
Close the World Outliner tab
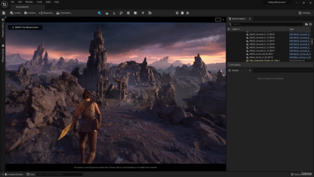tap(250, 19)
